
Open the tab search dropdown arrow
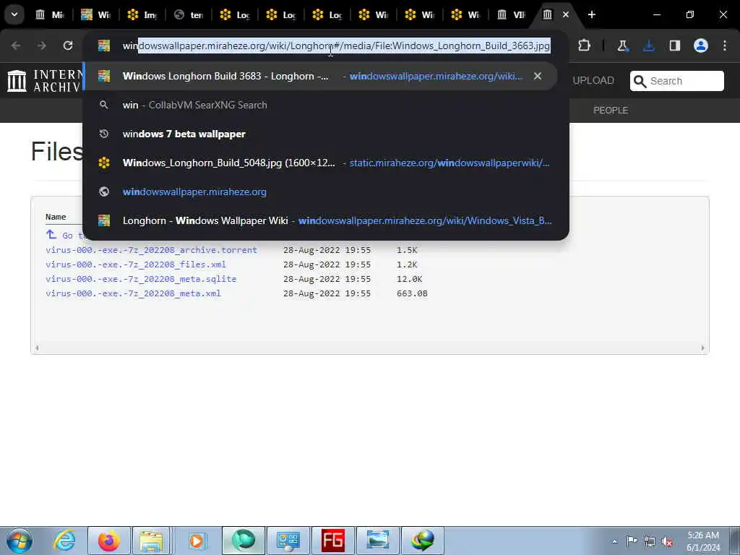(x=14, y=14)
